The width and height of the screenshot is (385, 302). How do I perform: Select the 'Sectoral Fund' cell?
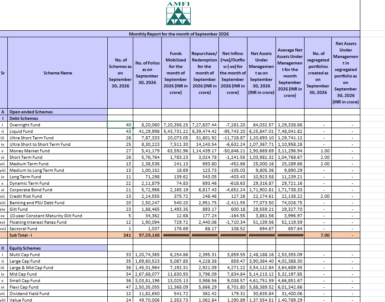[58, 229]
